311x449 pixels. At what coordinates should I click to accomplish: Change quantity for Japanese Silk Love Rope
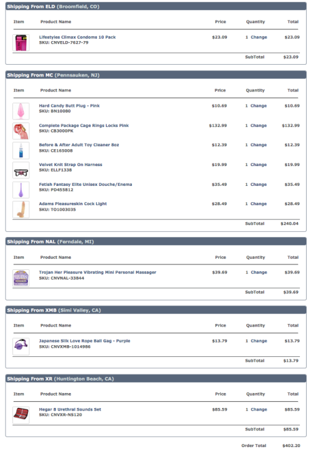(x=259, y=341)
